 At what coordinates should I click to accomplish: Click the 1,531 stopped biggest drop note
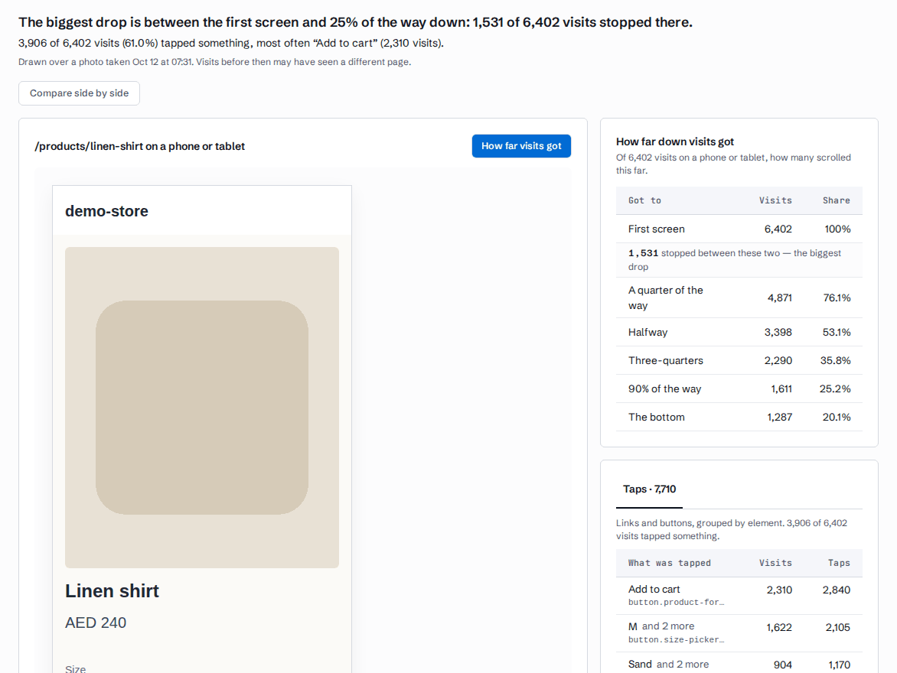[x=739, y=260]
